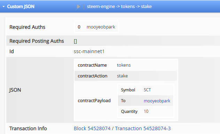The width and height of the screenshot is (220, 134).
Task: Select the Transaction Info label
Action: coord(28,128)
